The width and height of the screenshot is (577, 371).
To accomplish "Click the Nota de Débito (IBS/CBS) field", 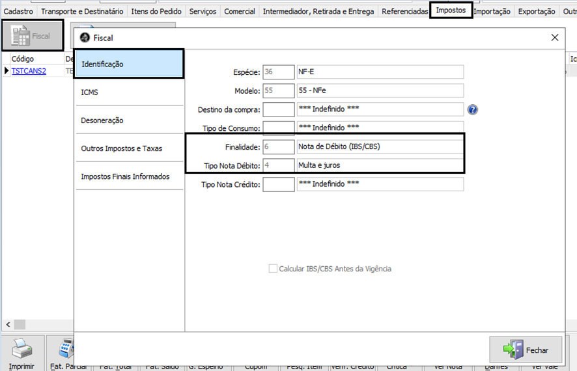I will pyautogui.click(x=380, y=146).
